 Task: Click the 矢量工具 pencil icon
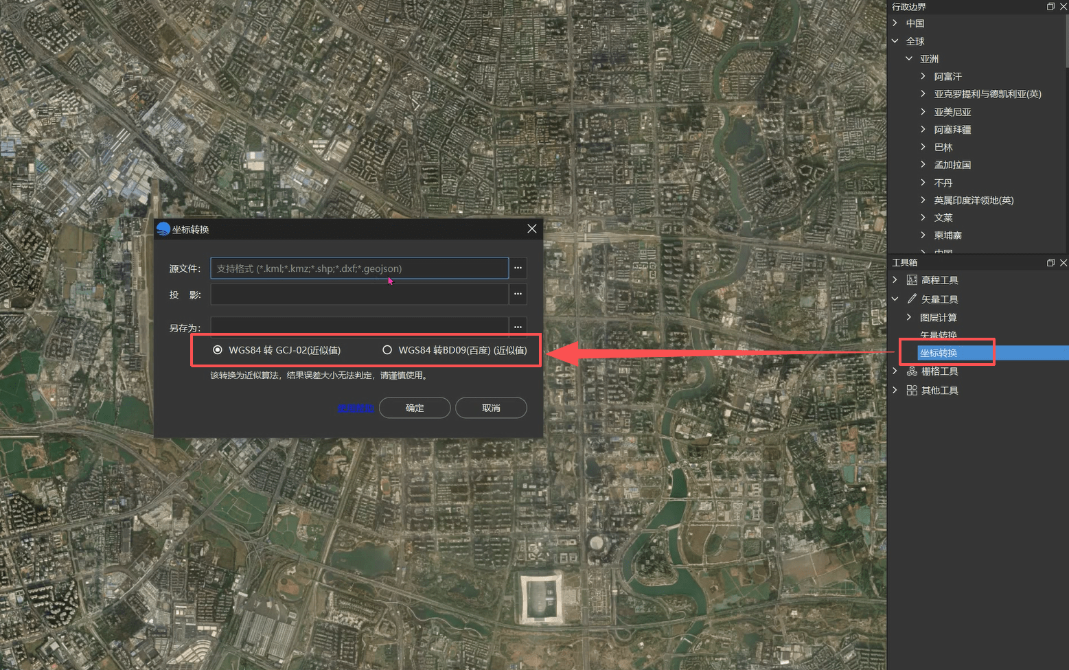tap(912, 299)
